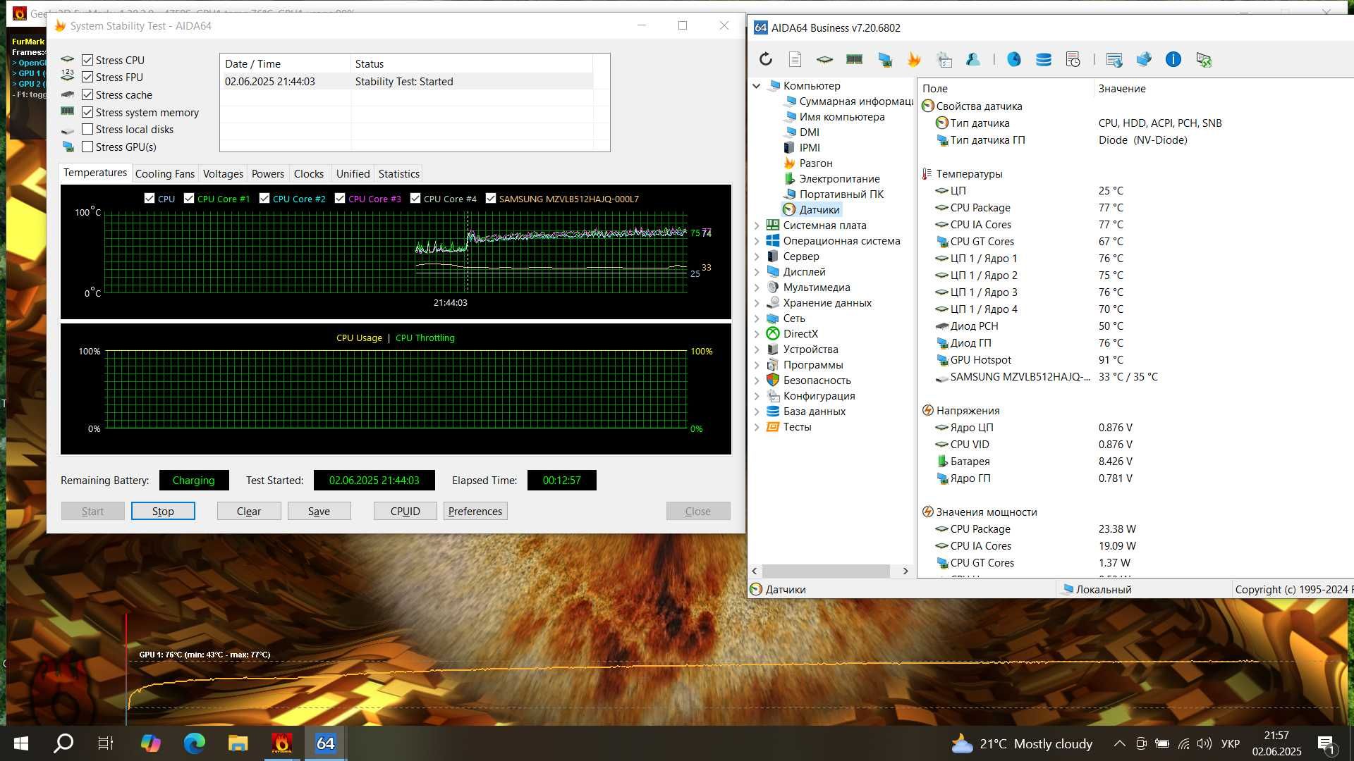
Task: Switch to Clocks tab
Action: (x=309, y=174)
